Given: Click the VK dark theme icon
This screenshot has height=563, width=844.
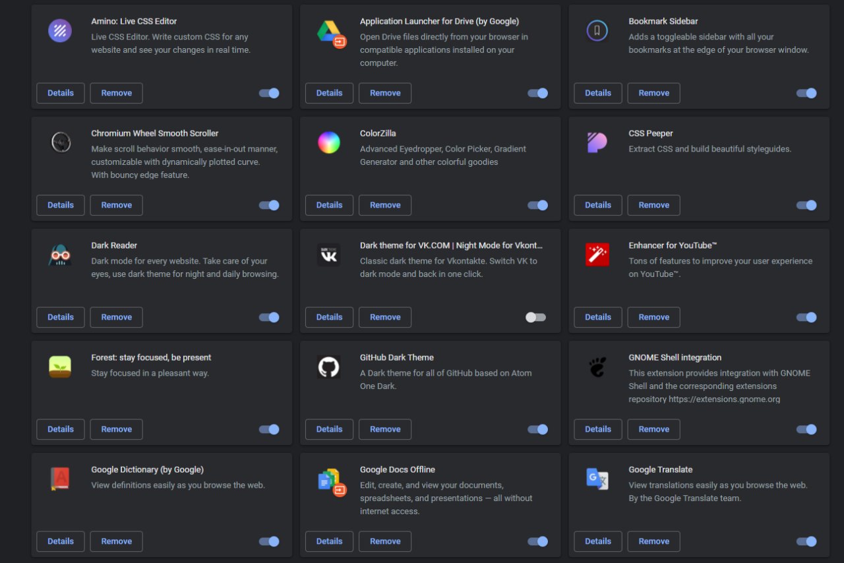Looking at the screenshot, I should [329, 254].
